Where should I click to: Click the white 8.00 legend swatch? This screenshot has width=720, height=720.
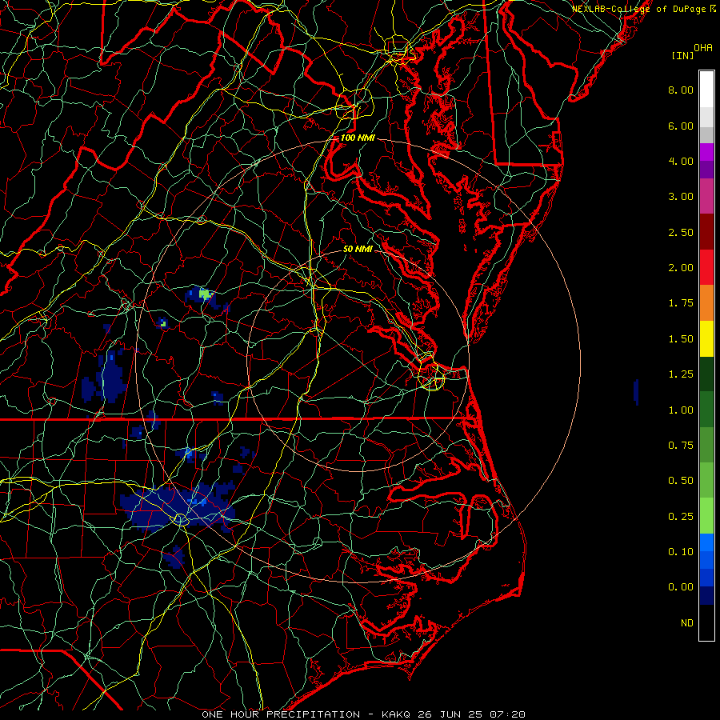(706, 90)
